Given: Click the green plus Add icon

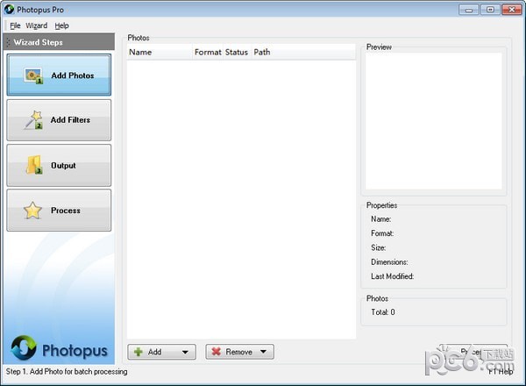Looking at the screenshot, I should point(139,352).
